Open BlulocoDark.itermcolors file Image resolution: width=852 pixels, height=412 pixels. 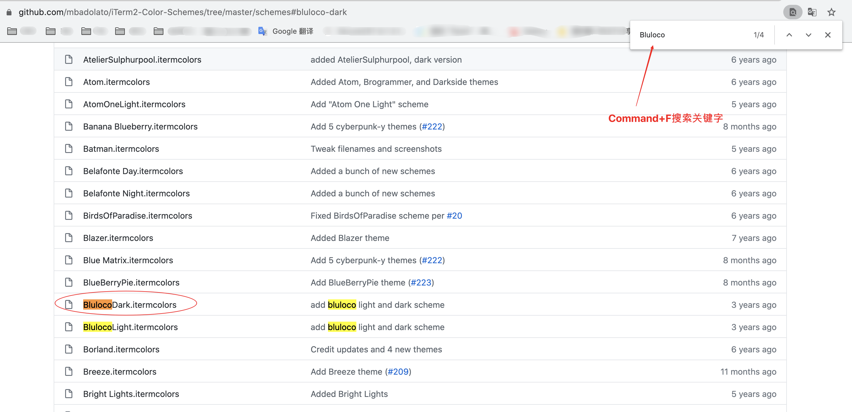pyautogui.click(x=130, y=304)
